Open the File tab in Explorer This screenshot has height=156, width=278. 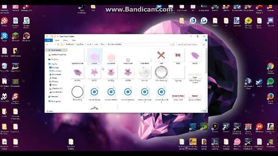coord(49,40)
